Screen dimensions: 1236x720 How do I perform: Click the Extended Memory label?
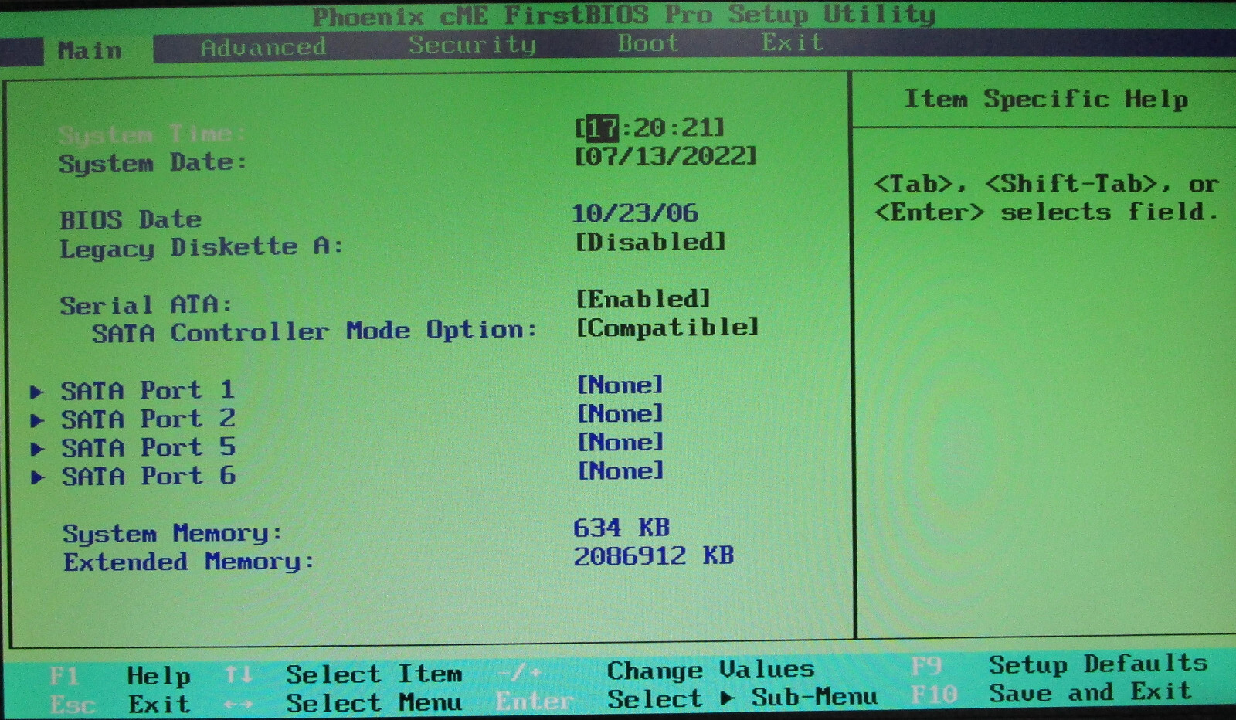point(189,562)
